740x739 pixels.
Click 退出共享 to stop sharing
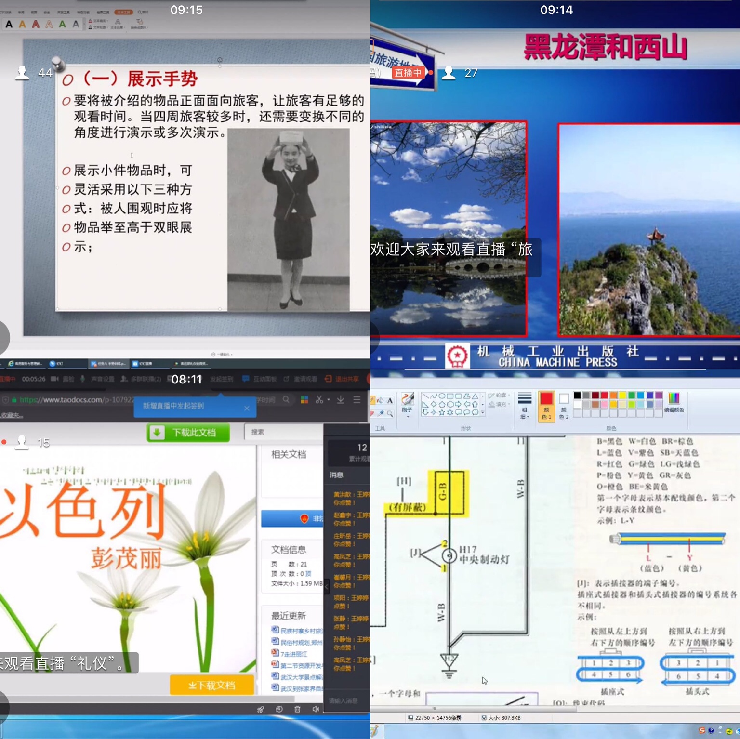342,379
